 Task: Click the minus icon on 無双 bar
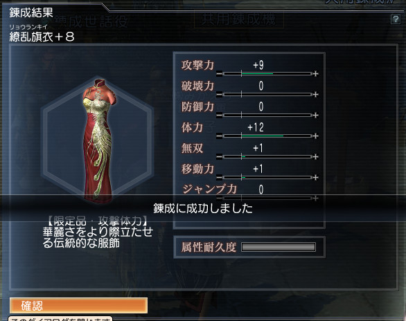pyautogui.click(x=219, y=156)
